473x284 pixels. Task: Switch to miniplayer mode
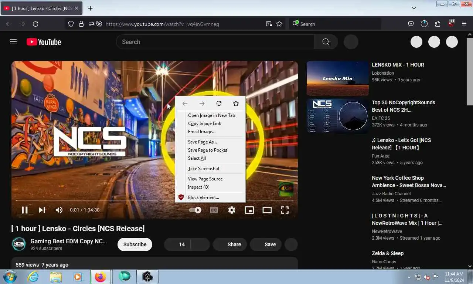click(x=249, y=210)
